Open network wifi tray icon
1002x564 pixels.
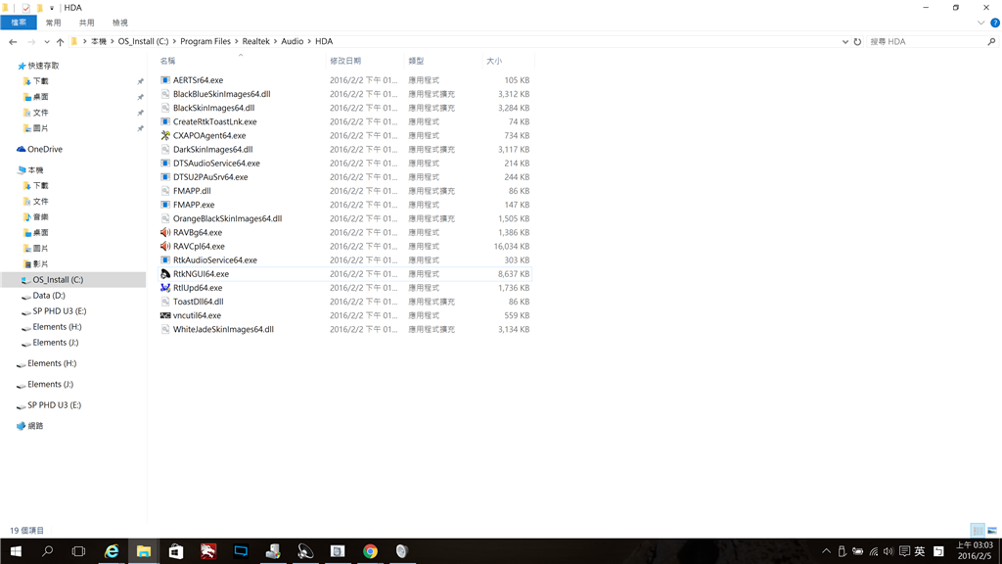coord(874,551)
